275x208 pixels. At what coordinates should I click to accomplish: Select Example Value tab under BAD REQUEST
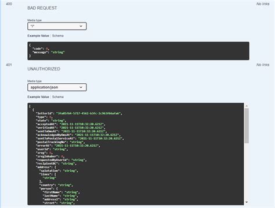[38, 36]
